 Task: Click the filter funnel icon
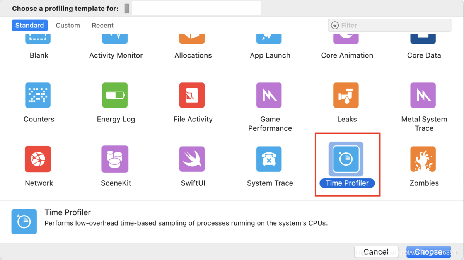click(335, 25)
